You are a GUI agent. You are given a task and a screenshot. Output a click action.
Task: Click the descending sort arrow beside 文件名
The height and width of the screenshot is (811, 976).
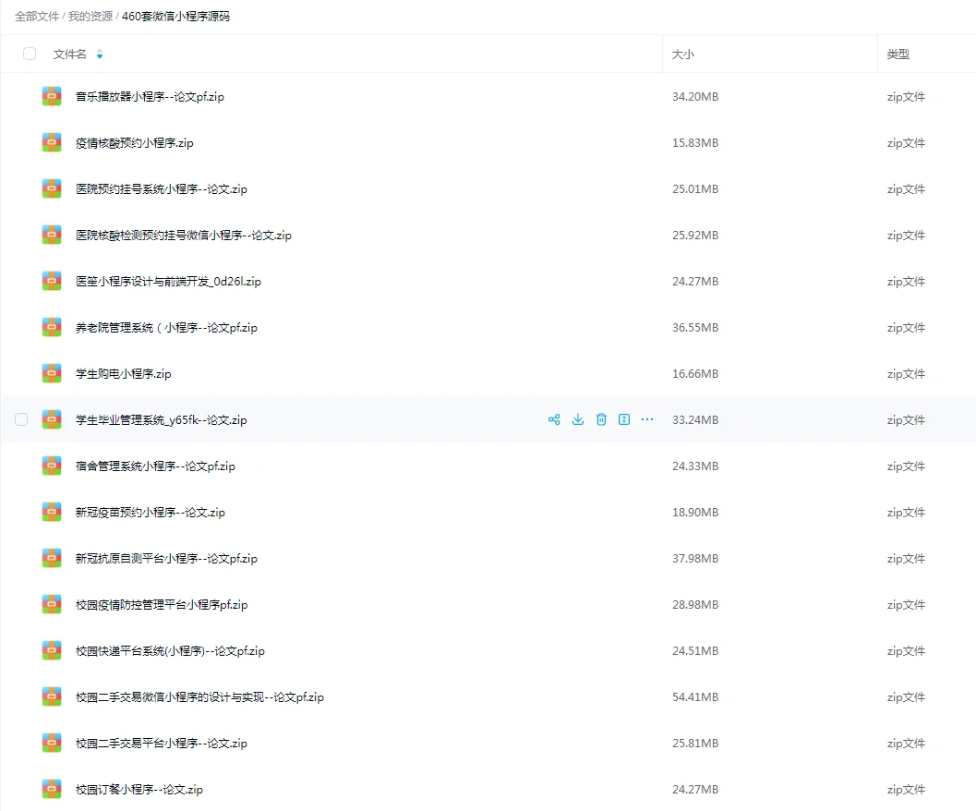click(x=100, y=56)
